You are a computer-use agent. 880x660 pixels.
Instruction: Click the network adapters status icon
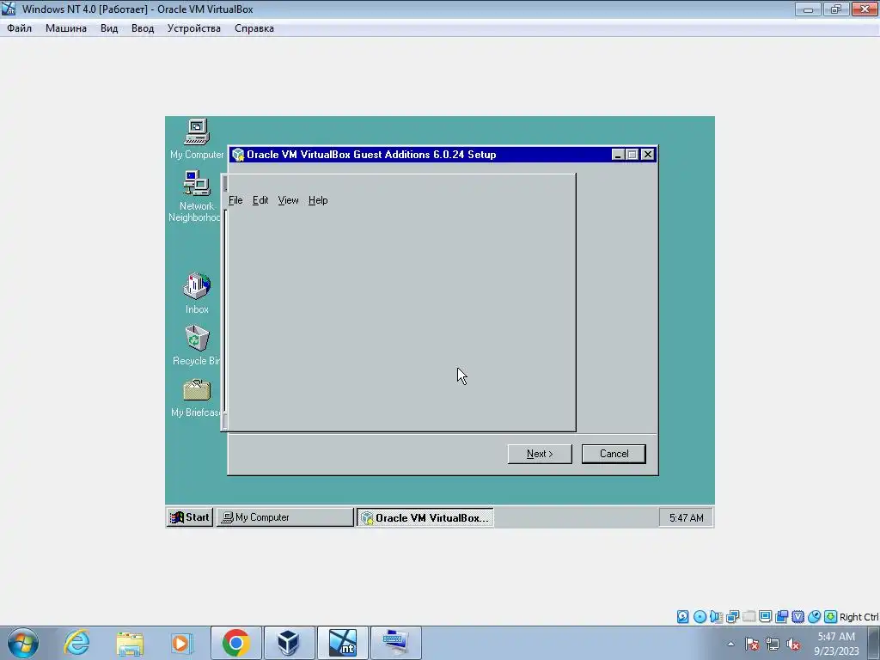pyautogui.click(x=732, y=617)
